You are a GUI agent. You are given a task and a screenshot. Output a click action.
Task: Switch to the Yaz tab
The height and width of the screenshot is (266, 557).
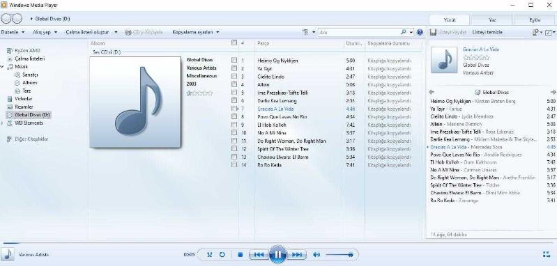coord(492,20)
